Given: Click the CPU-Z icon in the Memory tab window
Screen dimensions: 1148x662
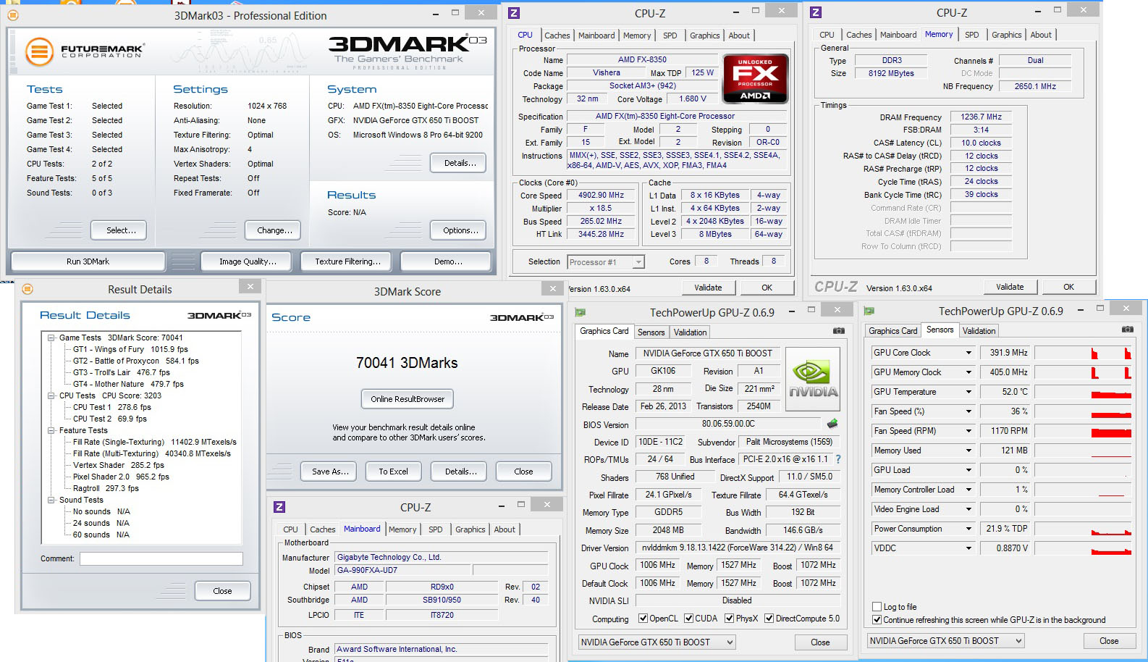Looking at the screenshot, I should (816, 12).
